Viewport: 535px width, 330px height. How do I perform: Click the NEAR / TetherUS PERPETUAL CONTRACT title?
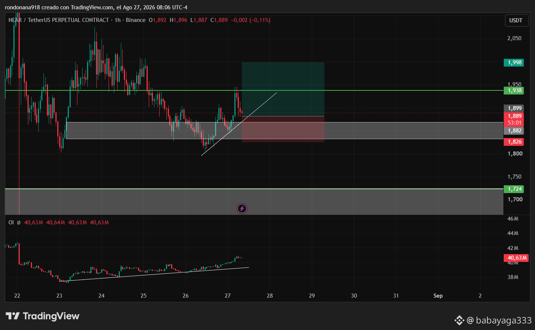pyautogui.click(x=59, y=20)
